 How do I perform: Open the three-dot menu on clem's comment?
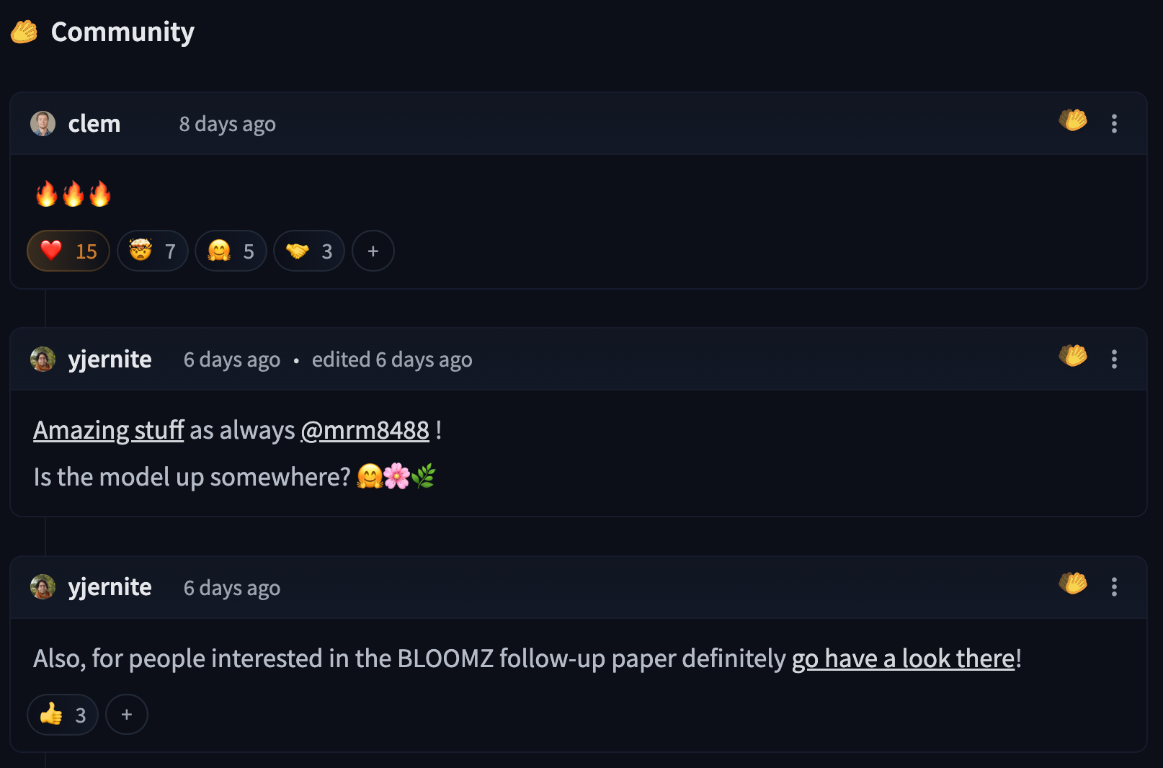point(1114,124)
